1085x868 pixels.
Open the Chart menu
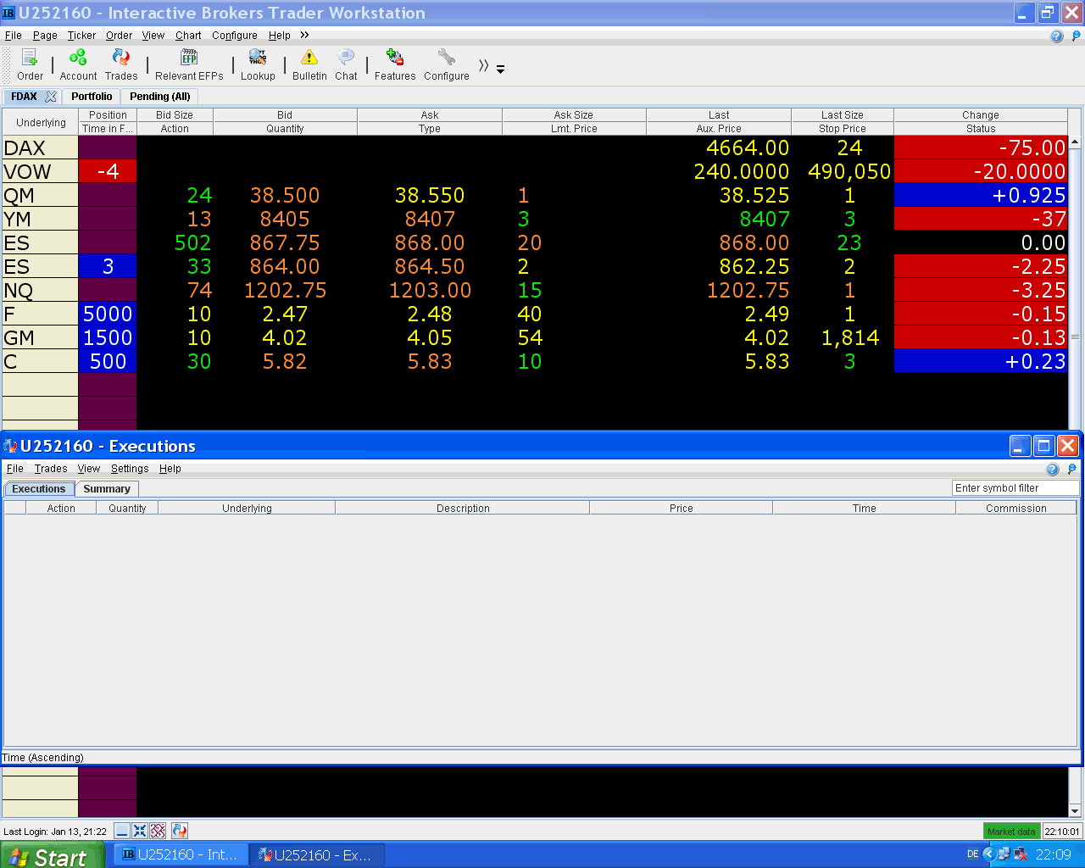point(188,36)
